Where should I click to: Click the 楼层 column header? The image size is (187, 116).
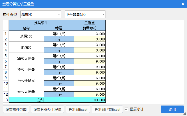(x=59, y=28)
